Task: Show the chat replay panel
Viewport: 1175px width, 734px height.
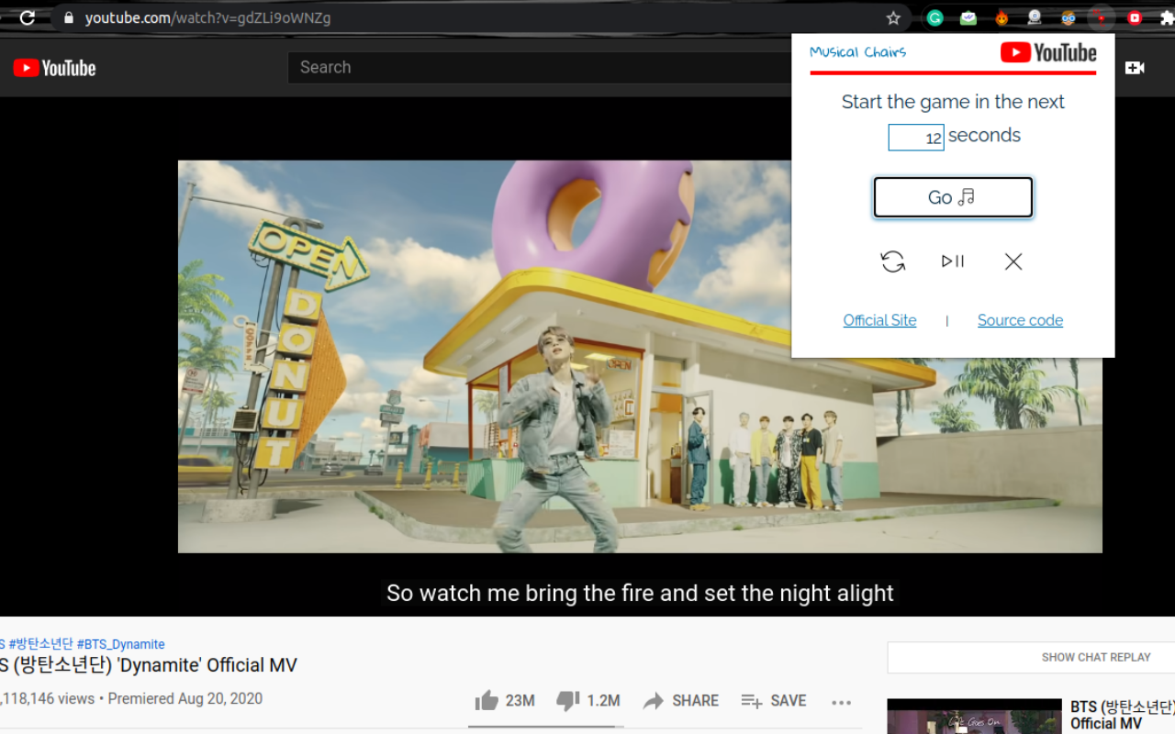Action: coord(1096,657)
